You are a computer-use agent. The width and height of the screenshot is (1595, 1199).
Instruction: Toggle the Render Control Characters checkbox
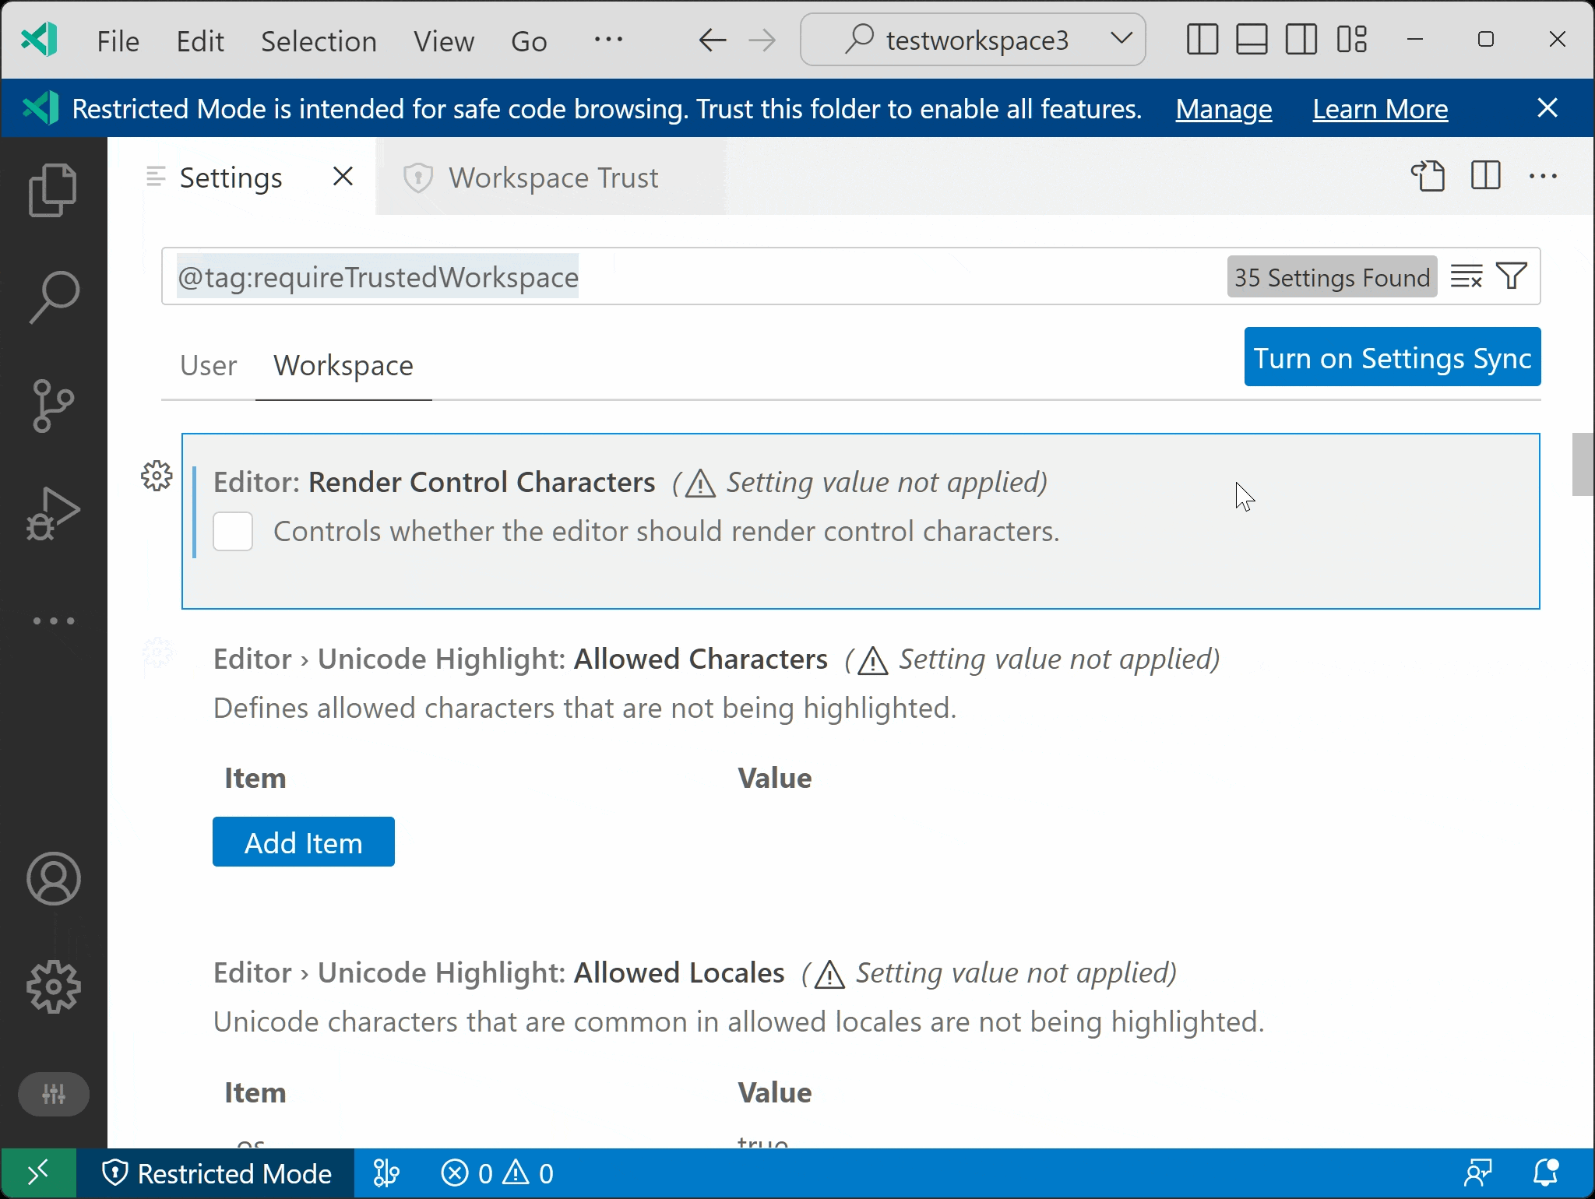click(233, 530)
